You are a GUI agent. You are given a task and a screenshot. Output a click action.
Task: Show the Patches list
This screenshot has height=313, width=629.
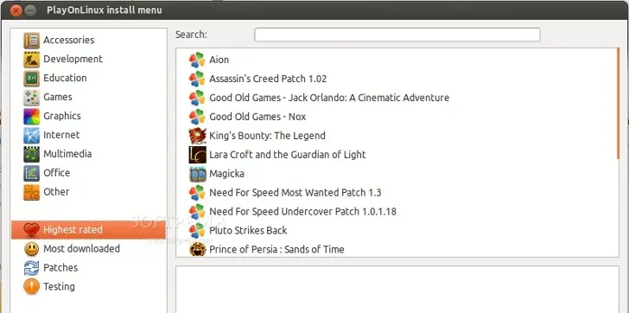[x=60, y=268]
